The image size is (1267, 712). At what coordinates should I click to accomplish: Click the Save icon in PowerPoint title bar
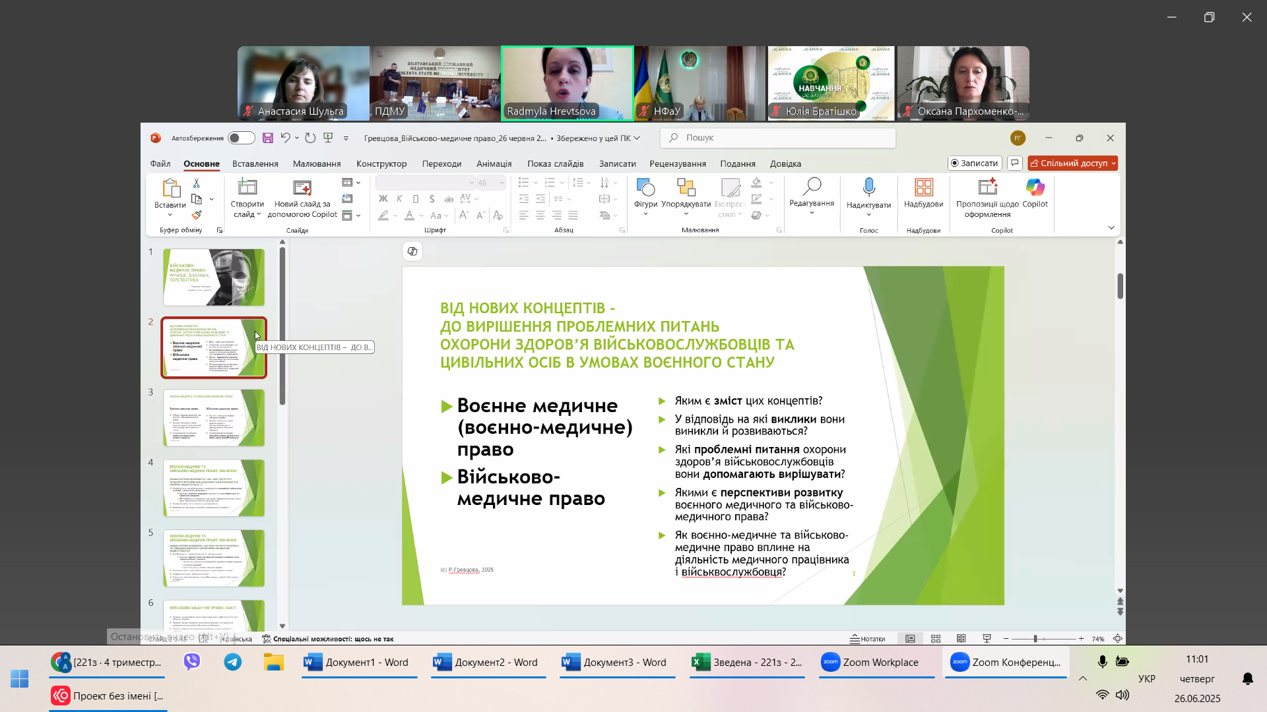(267, 138)
